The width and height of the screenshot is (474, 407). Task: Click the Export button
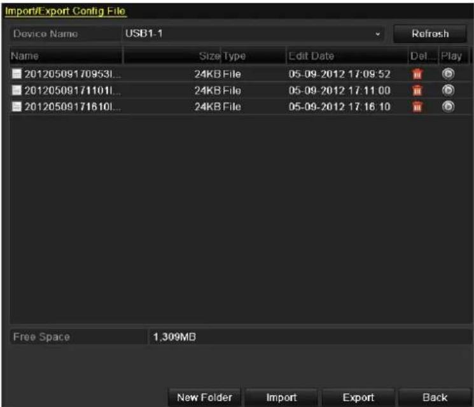pyautogui.click(x=358, y=397)
